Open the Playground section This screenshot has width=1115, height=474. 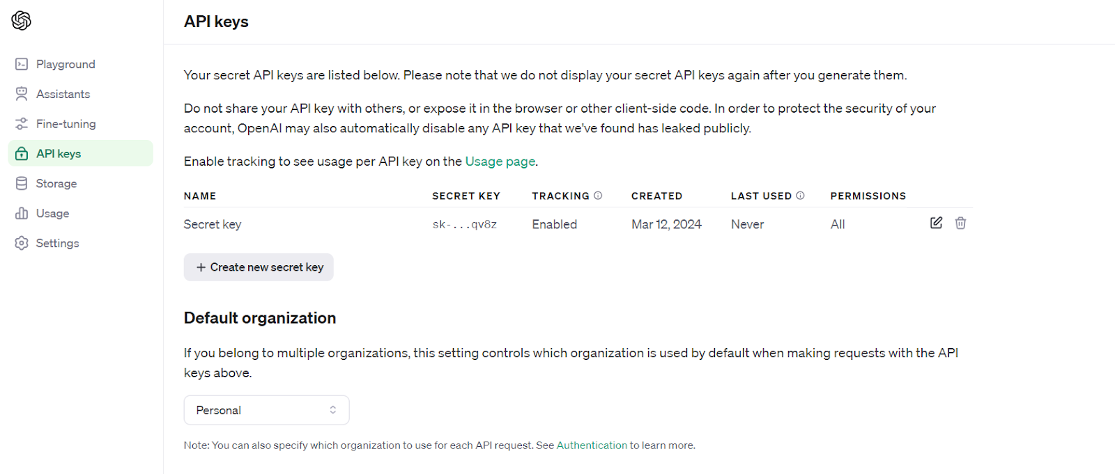point(81,64)
